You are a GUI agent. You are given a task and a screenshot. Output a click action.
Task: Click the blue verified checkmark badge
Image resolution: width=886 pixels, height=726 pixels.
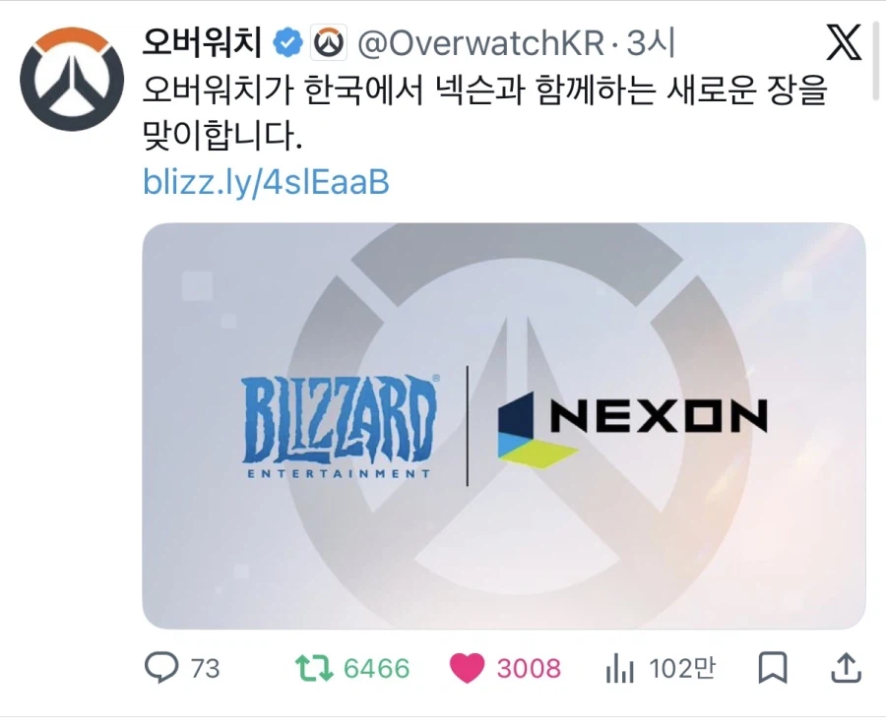pyautogui.click(x=288, y=43)
